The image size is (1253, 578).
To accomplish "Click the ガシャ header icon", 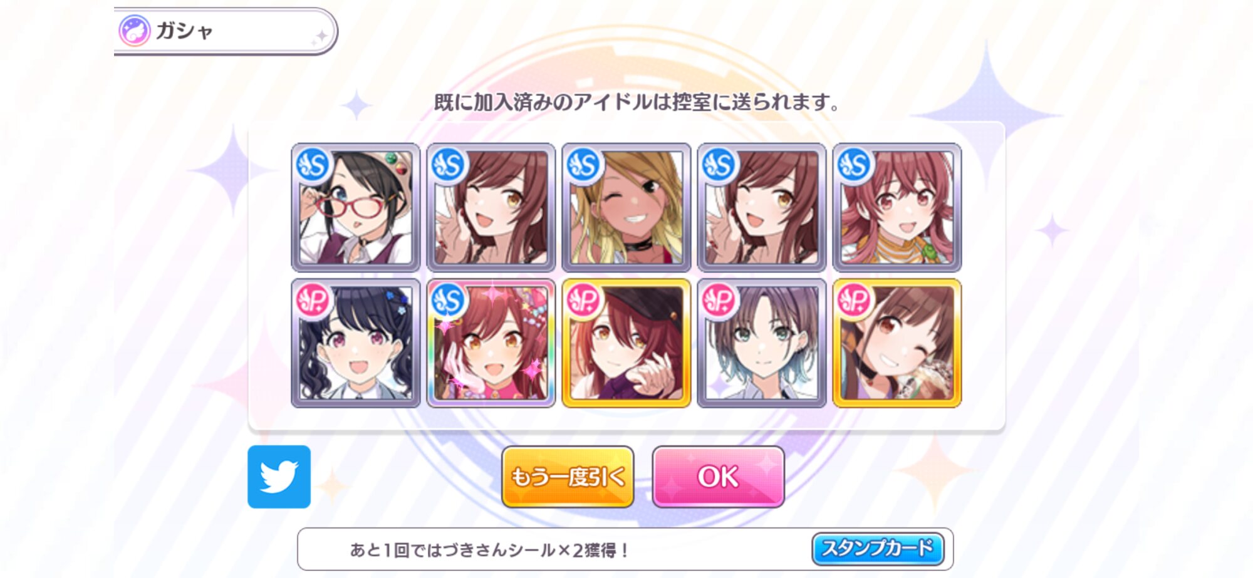I will [x=134, y=31].
